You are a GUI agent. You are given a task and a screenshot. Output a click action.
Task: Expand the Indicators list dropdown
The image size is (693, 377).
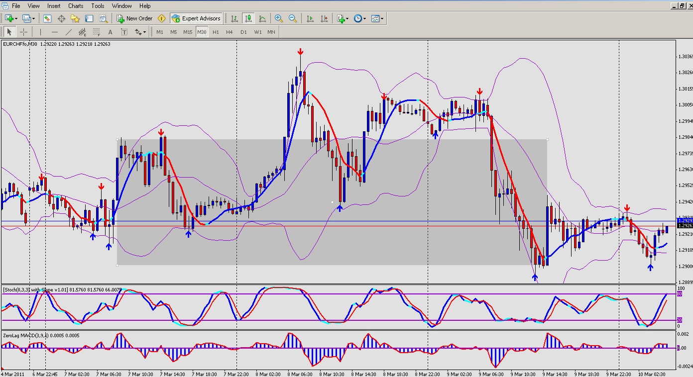(347, 19)
